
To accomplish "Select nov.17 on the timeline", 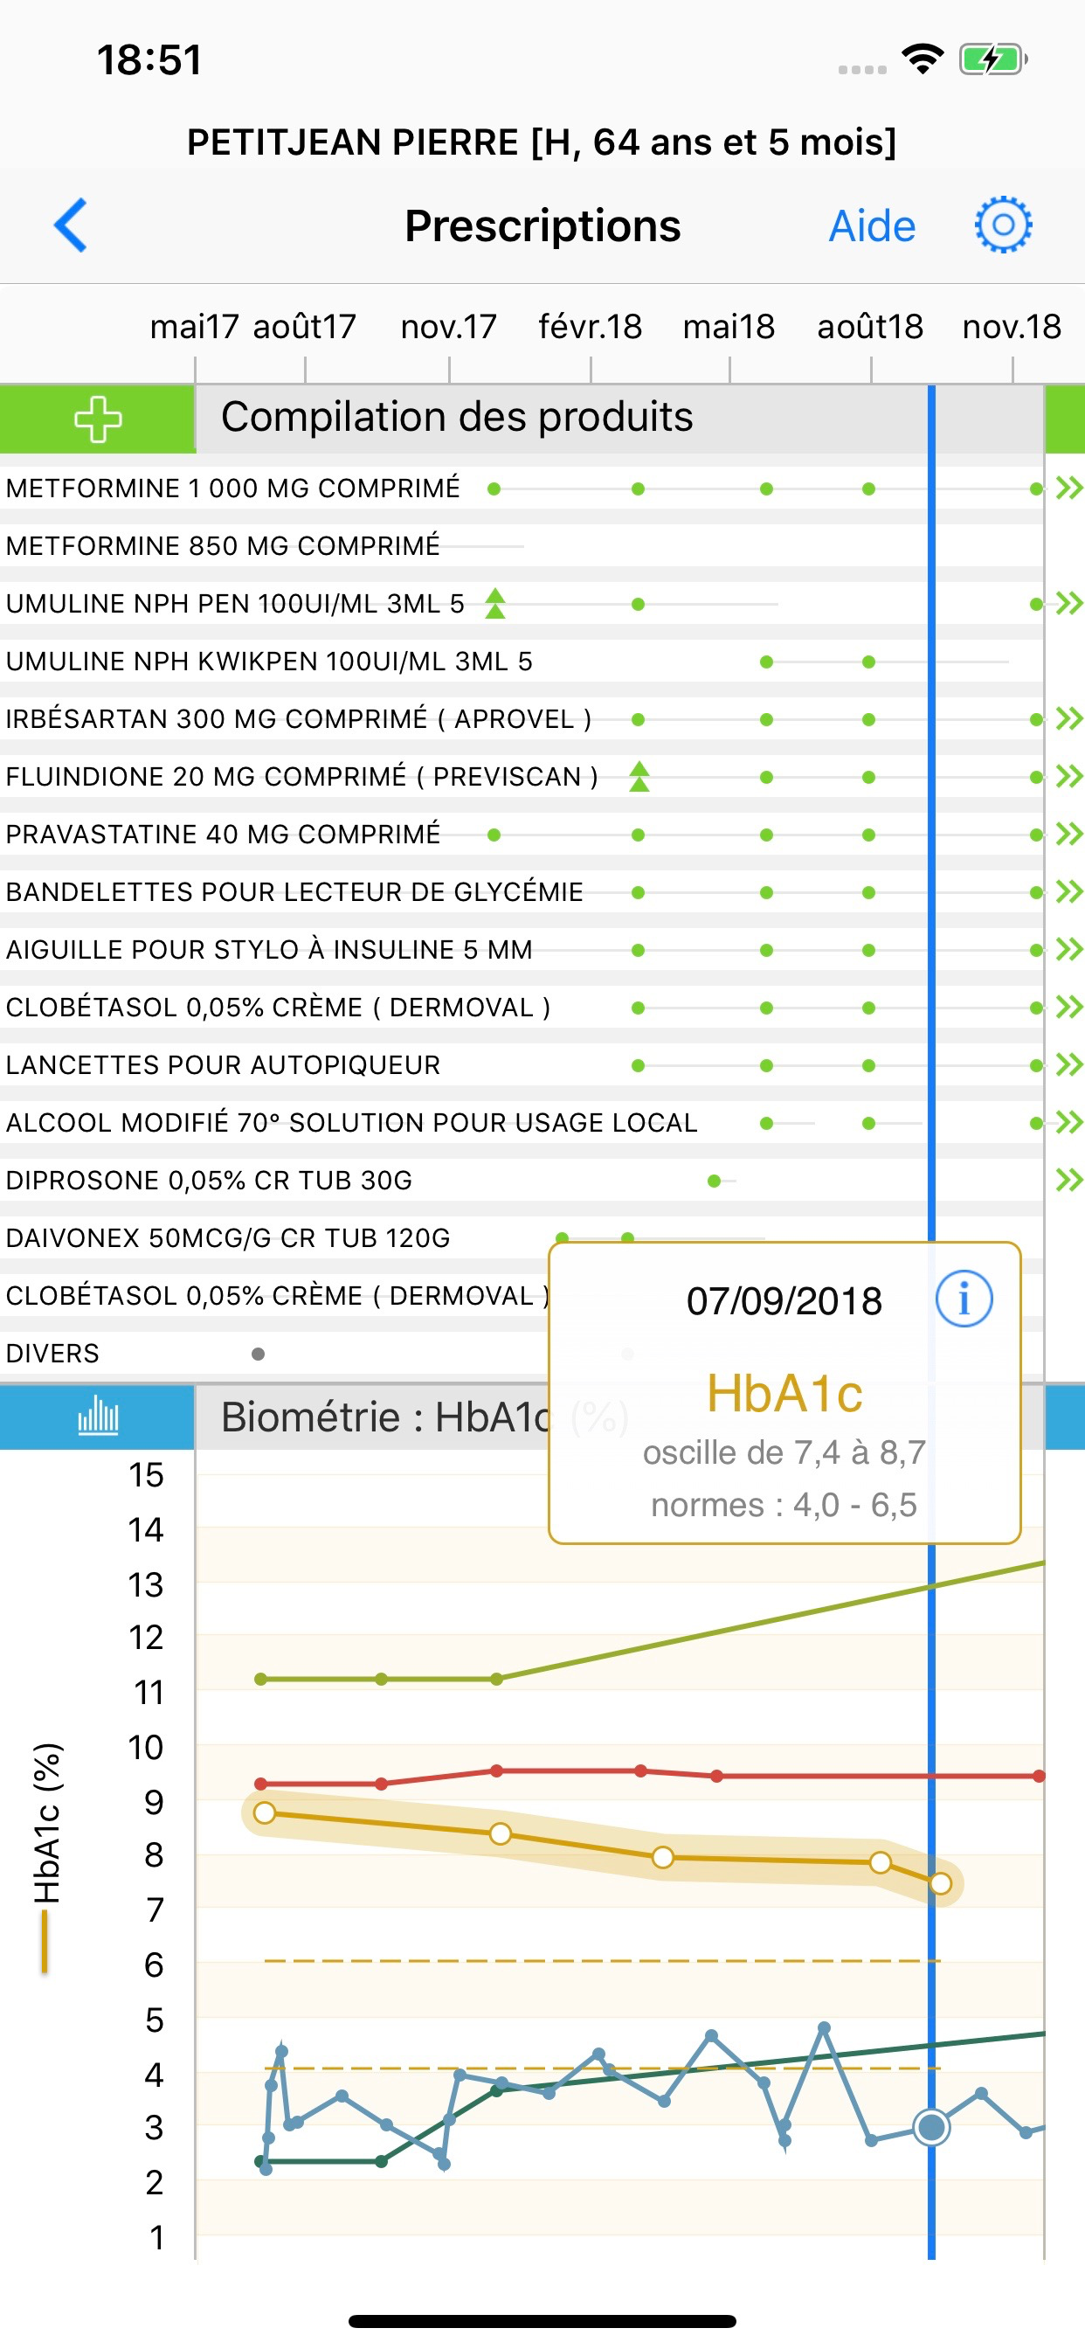I will tap(448, 328).
